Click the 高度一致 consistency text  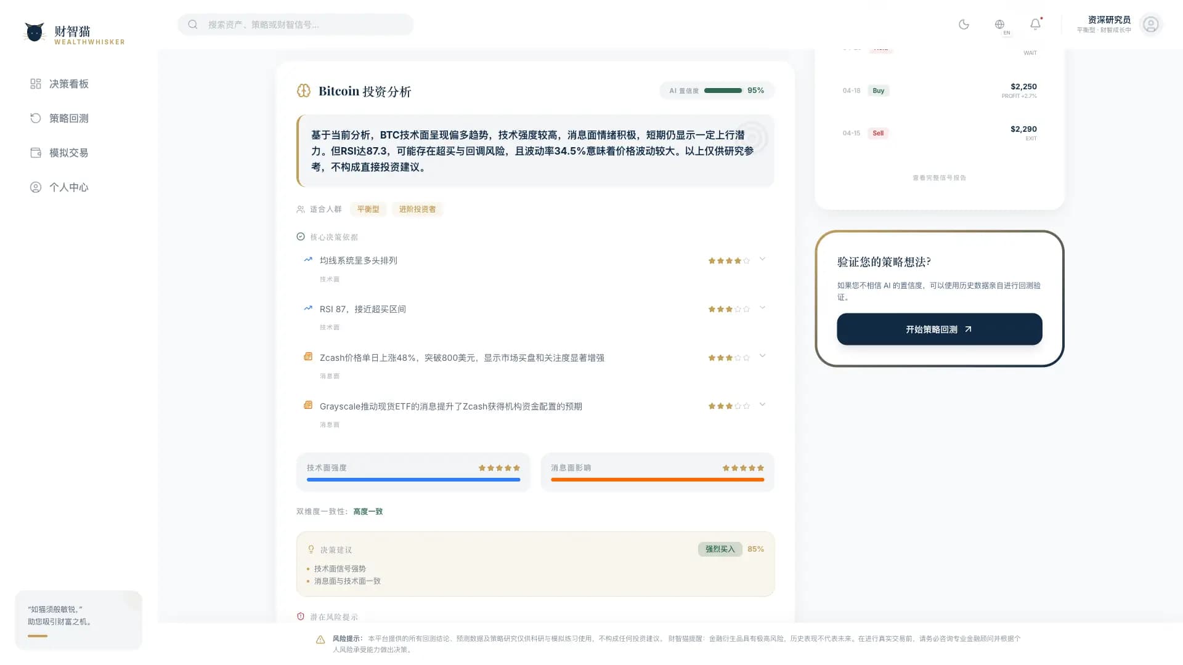tap(368, 512)
